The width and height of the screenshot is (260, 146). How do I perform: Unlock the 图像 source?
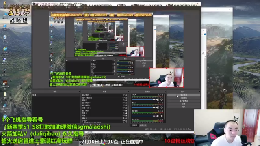click(126, 116)
